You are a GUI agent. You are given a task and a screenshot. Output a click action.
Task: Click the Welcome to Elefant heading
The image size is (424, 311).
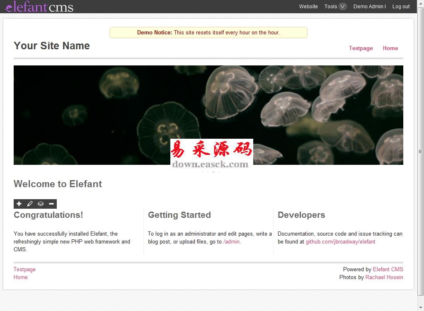tap(58, 184)
